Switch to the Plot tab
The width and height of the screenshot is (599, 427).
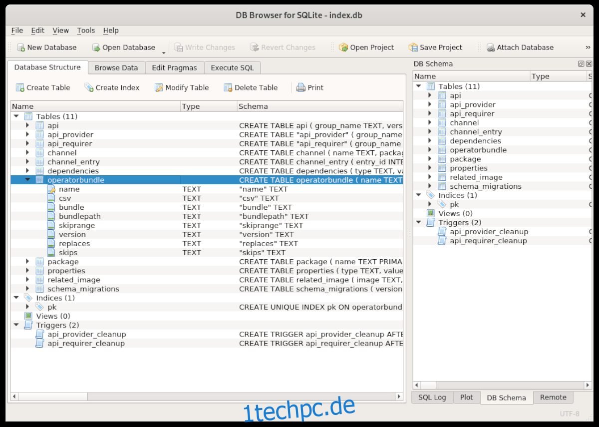467,398
